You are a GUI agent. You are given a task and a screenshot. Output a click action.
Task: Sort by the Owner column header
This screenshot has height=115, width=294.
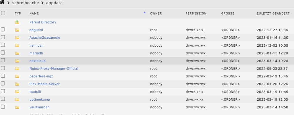(x=156, y=13)
